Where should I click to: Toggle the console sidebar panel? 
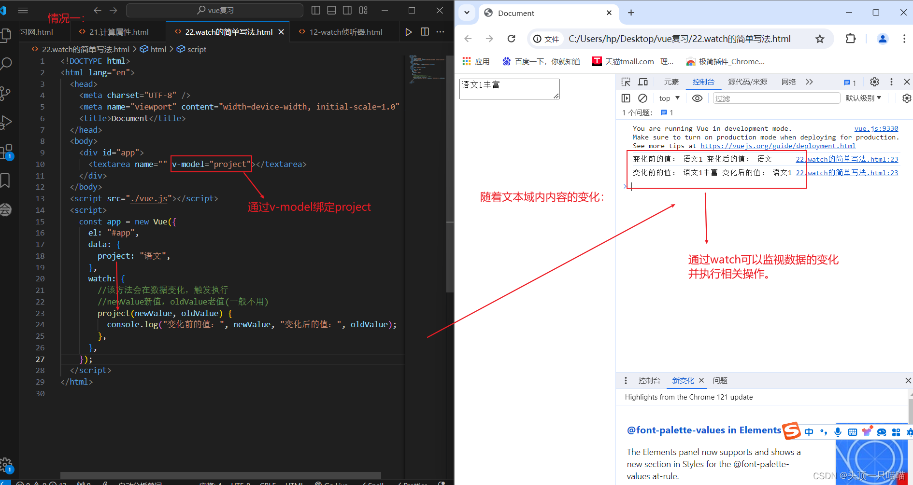coord(626,98)
